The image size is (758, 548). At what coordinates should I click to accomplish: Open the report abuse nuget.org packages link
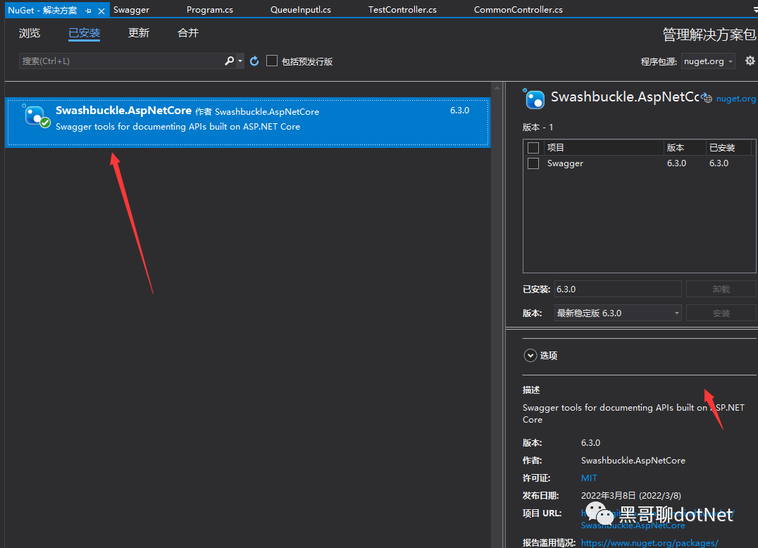coord(650,542)
